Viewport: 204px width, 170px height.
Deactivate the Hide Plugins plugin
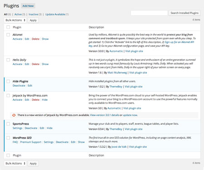coord(19,85)
